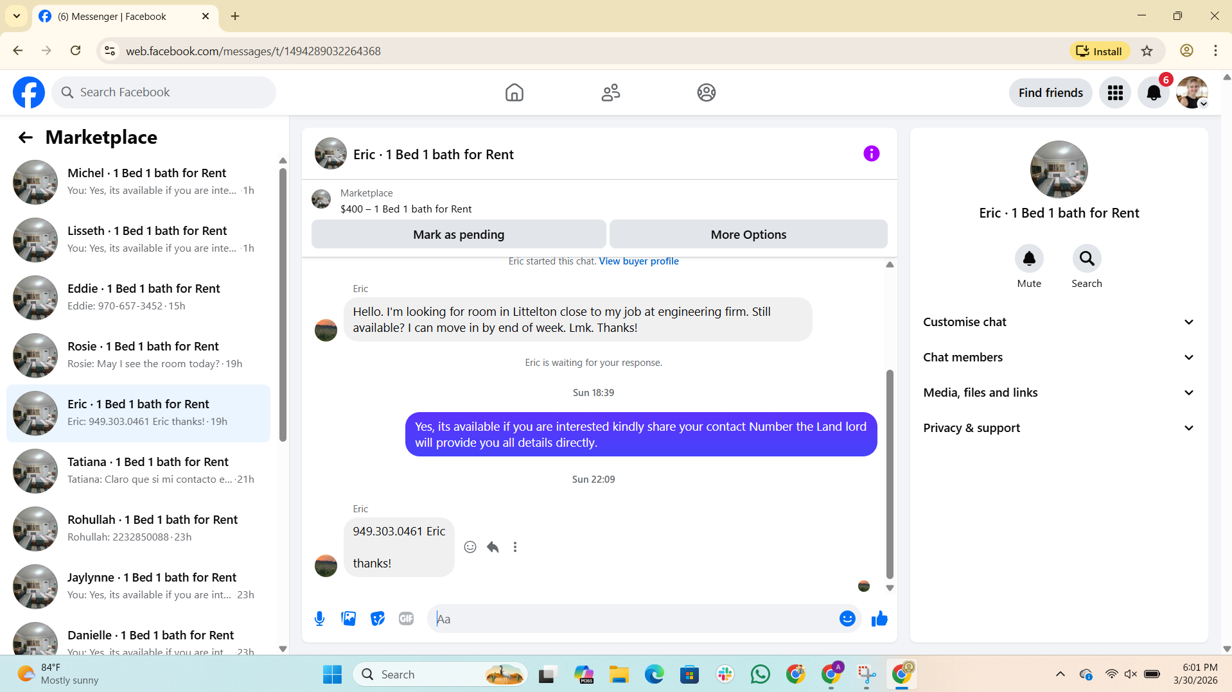Click Eric's listing thumbnail in right panel

point(1059,169)
